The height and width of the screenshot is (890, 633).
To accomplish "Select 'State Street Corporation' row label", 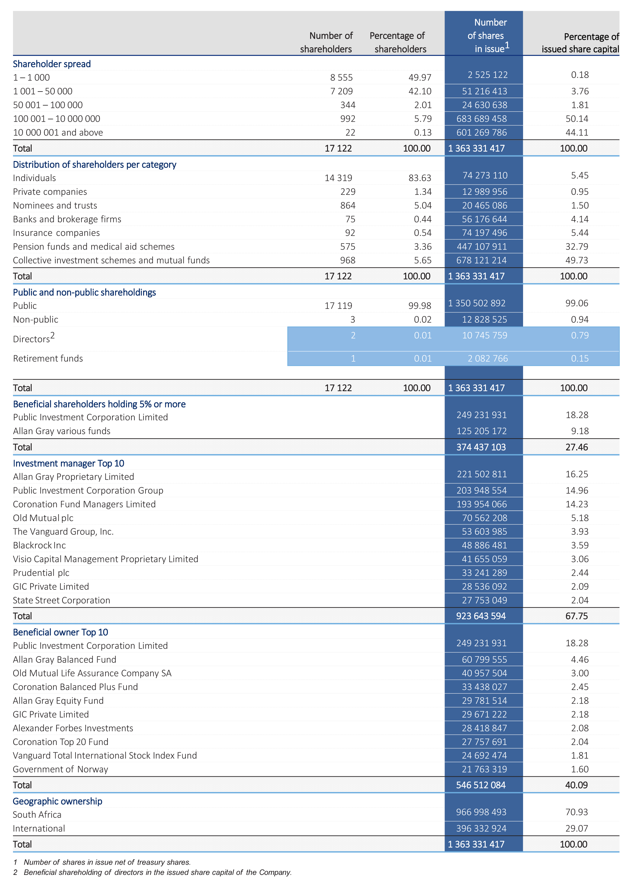I will [x=61, y=600].
